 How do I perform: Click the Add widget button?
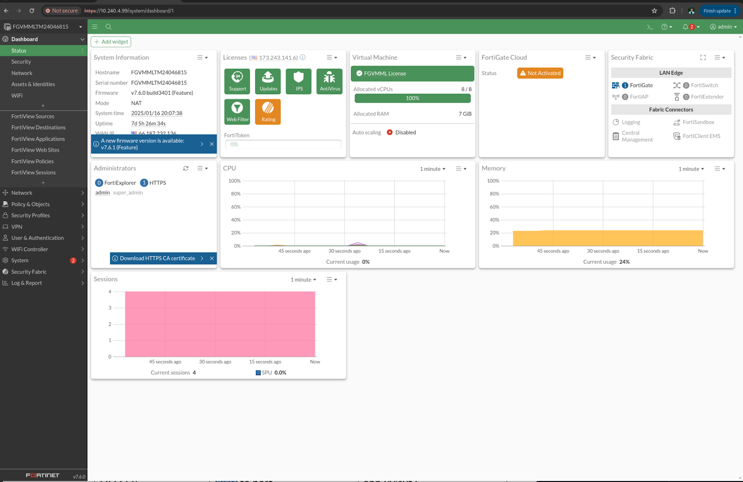pos(111,42)
